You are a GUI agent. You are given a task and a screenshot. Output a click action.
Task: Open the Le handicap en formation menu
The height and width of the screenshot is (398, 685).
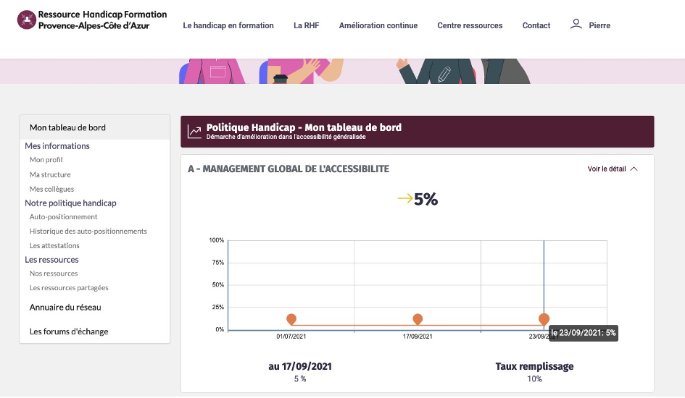[x=228, y=25]
